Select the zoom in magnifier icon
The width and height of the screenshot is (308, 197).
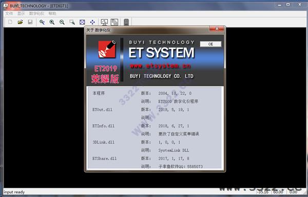pyautogui.click(x=52, y=22)
